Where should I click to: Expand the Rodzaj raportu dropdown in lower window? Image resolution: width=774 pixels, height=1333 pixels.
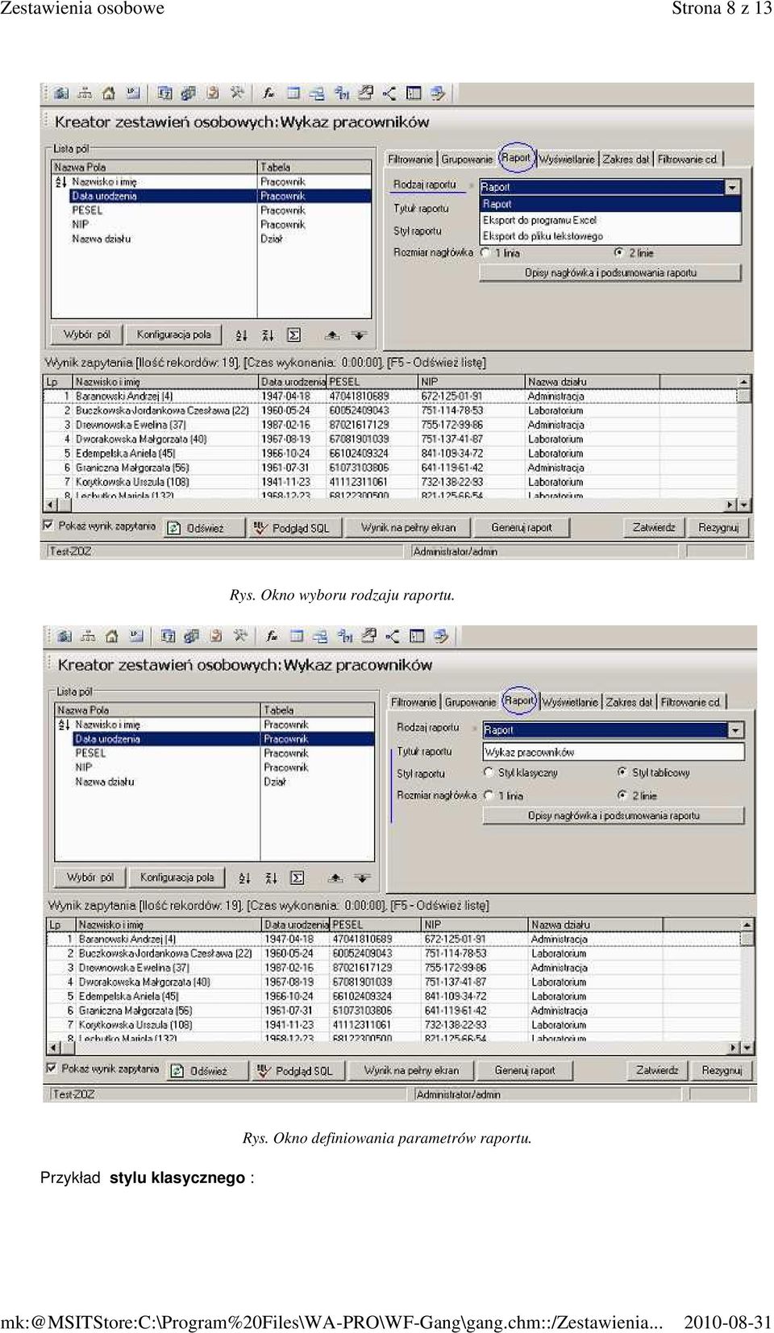click(x=735, y=730)
